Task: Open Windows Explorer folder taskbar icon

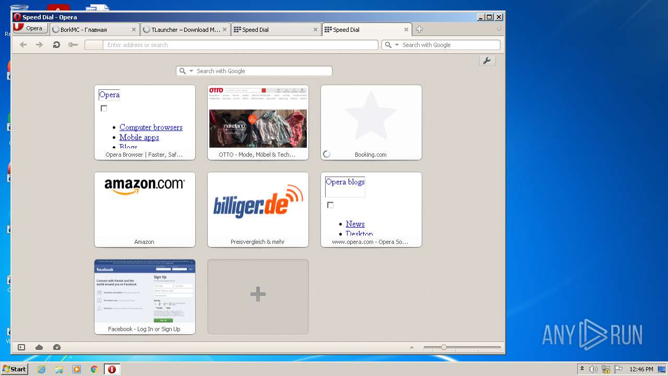Action: click(x=59, y=369)
